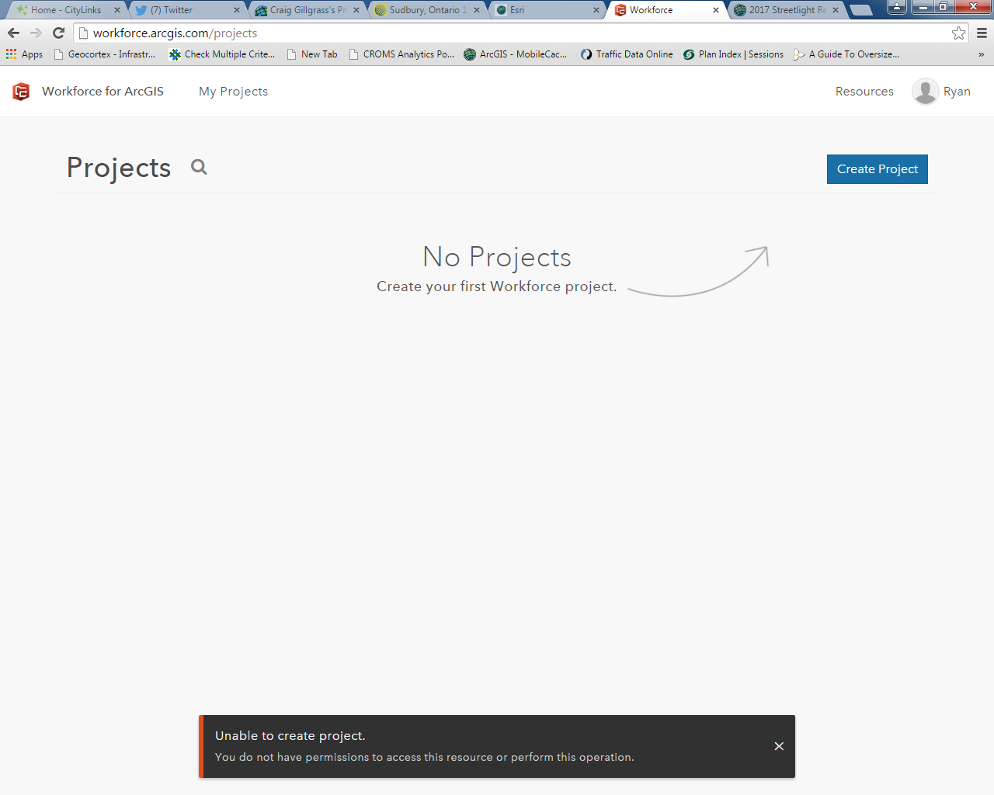This screenshot has height=795, width=994.
Task: Open the My Projects link
Action: [x=233, y=92]
